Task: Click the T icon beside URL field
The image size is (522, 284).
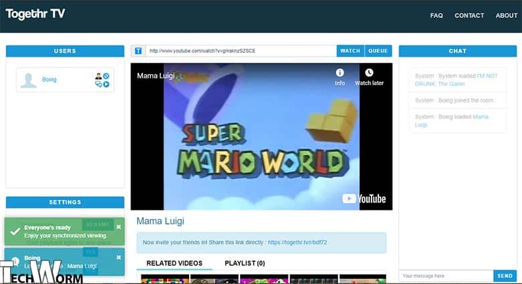Action: click(138, 51)
